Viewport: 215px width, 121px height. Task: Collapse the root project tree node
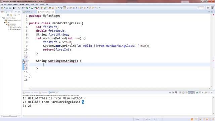coord(2,18)
